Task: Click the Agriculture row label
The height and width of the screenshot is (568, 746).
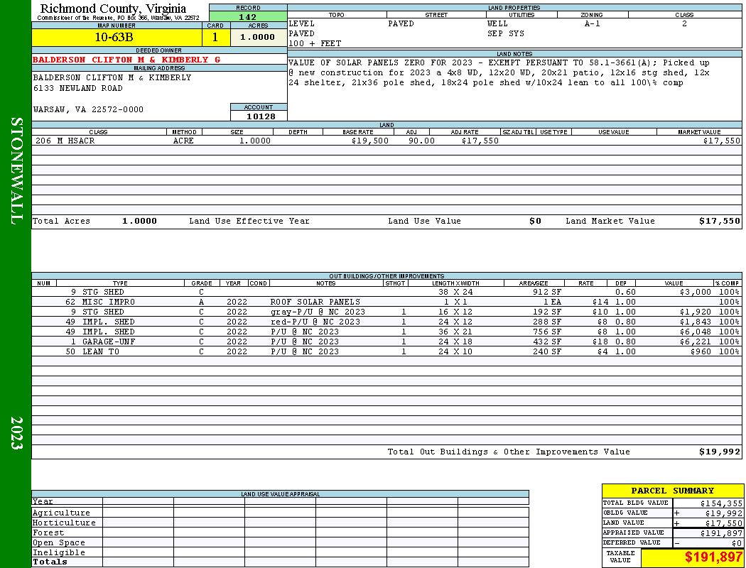Action: (x=61, y=513)
